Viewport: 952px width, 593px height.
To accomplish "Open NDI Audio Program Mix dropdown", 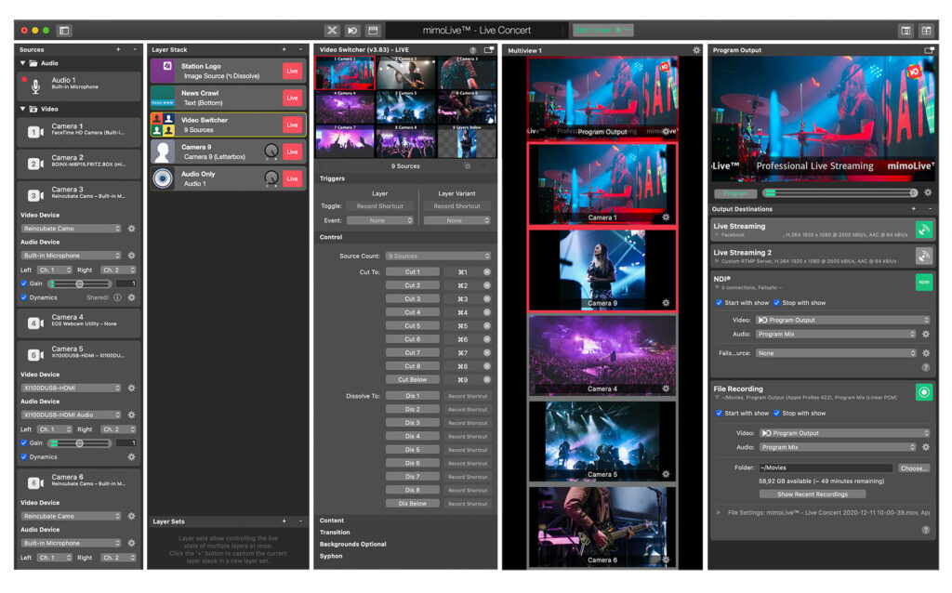I will coord(836,335).
